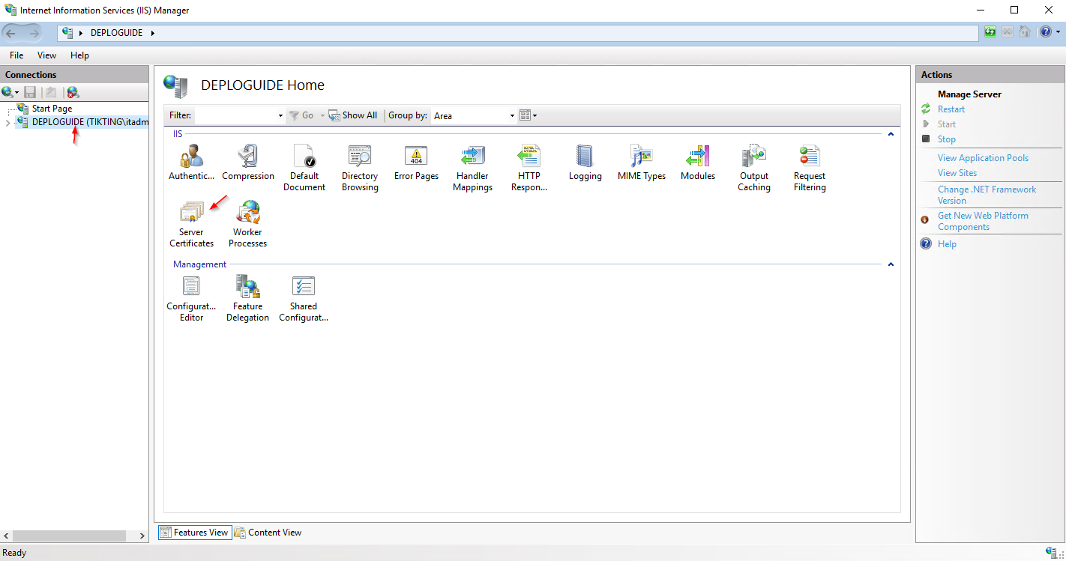Expand the DEPLOGUIDE server tree node
The width and height of the screenshot is (1066, 561).
tap(7, 123)
